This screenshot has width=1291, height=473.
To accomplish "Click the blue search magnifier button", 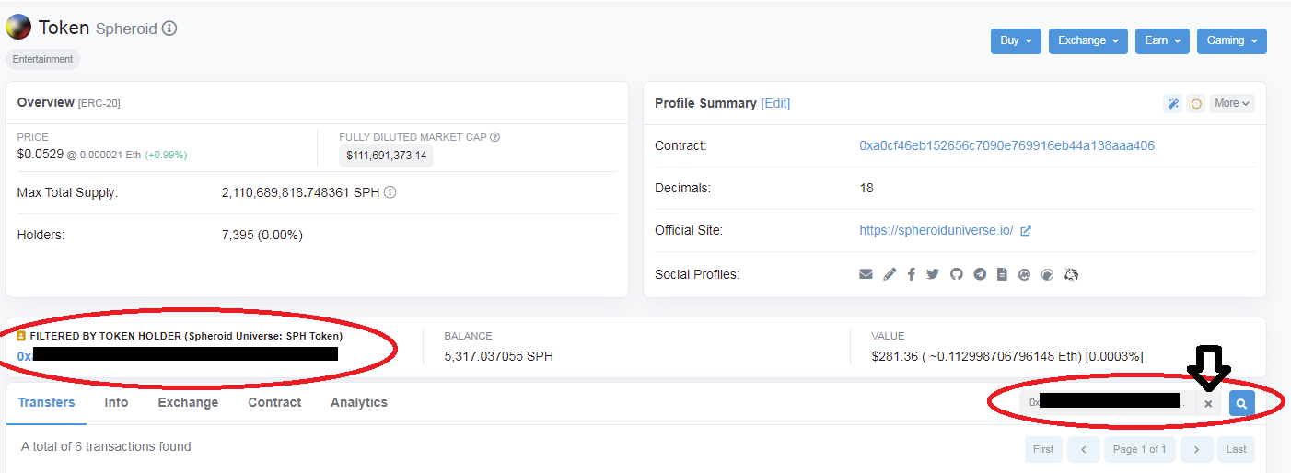I will click(1241, 403).
